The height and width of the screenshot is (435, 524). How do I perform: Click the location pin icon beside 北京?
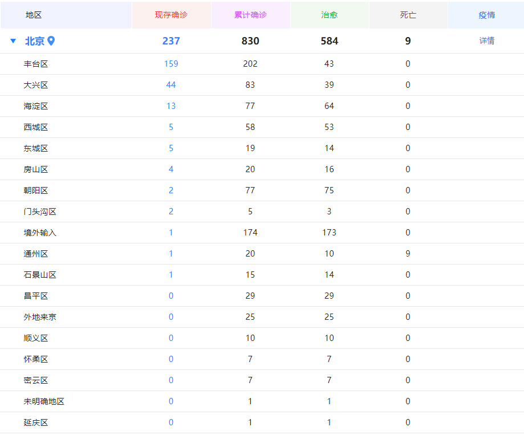(51, 41)
